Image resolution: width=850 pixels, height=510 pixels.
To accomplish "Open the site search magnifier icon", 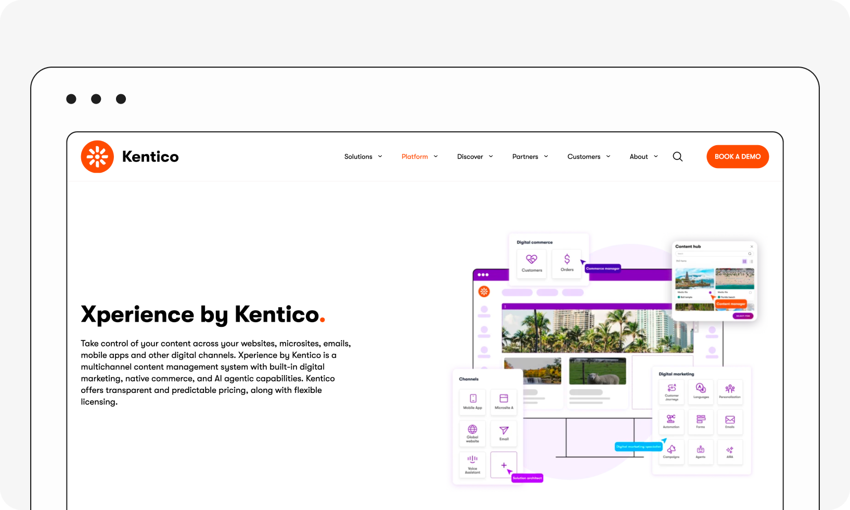I will pyautogui.click(x=677, y=157).
